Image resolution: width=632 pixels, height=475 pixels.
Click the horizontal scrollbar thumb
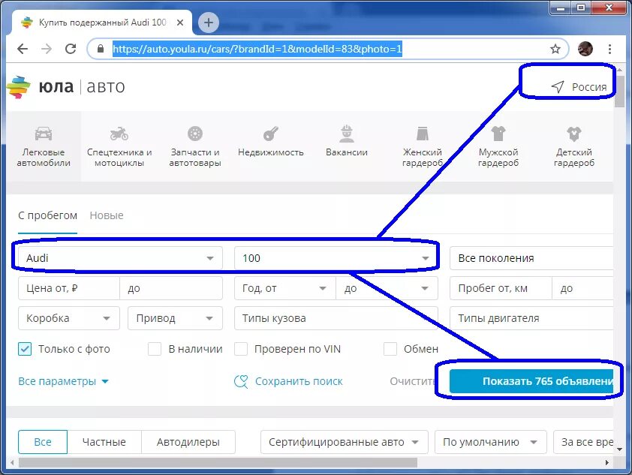click(x=218, y=462)
